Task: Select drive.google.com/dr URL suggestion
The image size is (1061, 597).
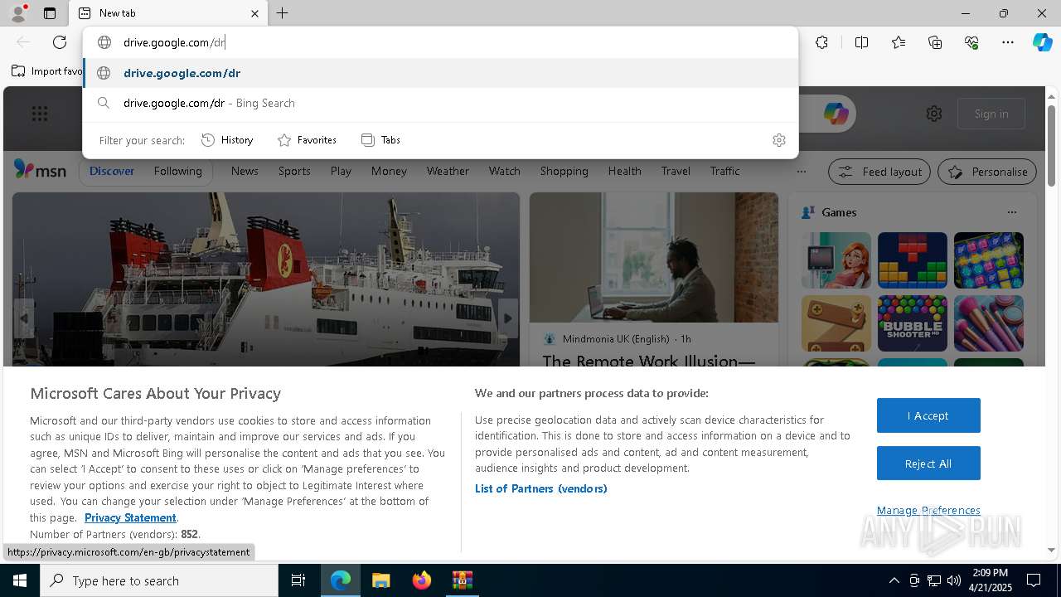Action: click(x=440, y=73)
